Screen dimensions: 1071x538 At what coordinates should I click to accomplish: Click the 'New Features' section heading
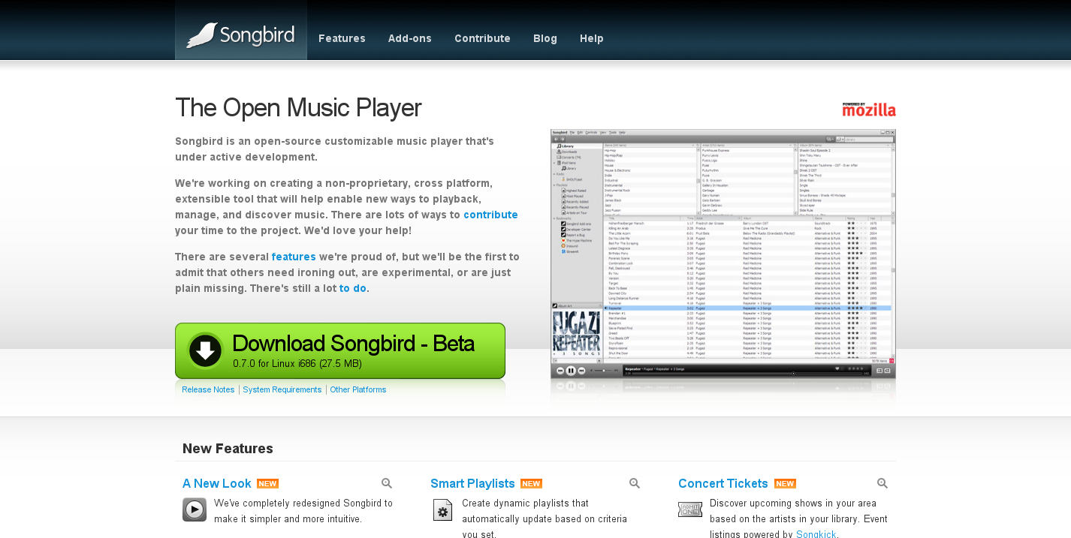pos(228,449)
